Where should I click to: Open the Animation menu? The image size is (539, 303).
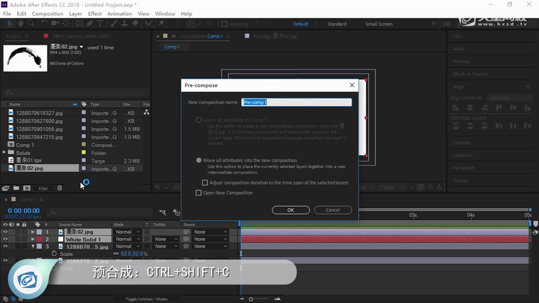119,13
